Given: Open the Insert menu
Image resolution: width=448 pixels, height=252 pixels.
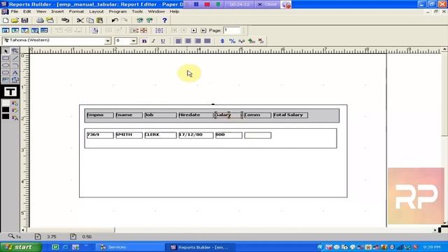Looking at the screenshot, I should 57,11.
